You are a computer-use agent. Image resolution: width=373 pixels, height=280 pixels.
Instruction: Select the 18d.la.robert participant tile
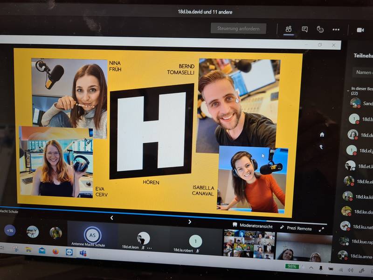click(x=195, y=242)
